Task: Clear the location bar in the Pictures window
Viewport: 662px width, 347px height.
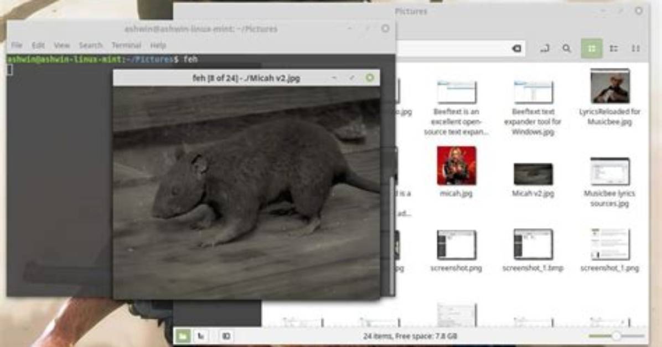Action: click(516, 49)
